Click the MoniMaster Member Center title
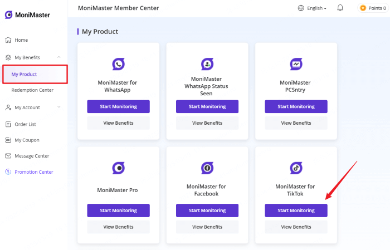This screenshot has height=250, width=390. pyautogui.click(x=118, y=8)
